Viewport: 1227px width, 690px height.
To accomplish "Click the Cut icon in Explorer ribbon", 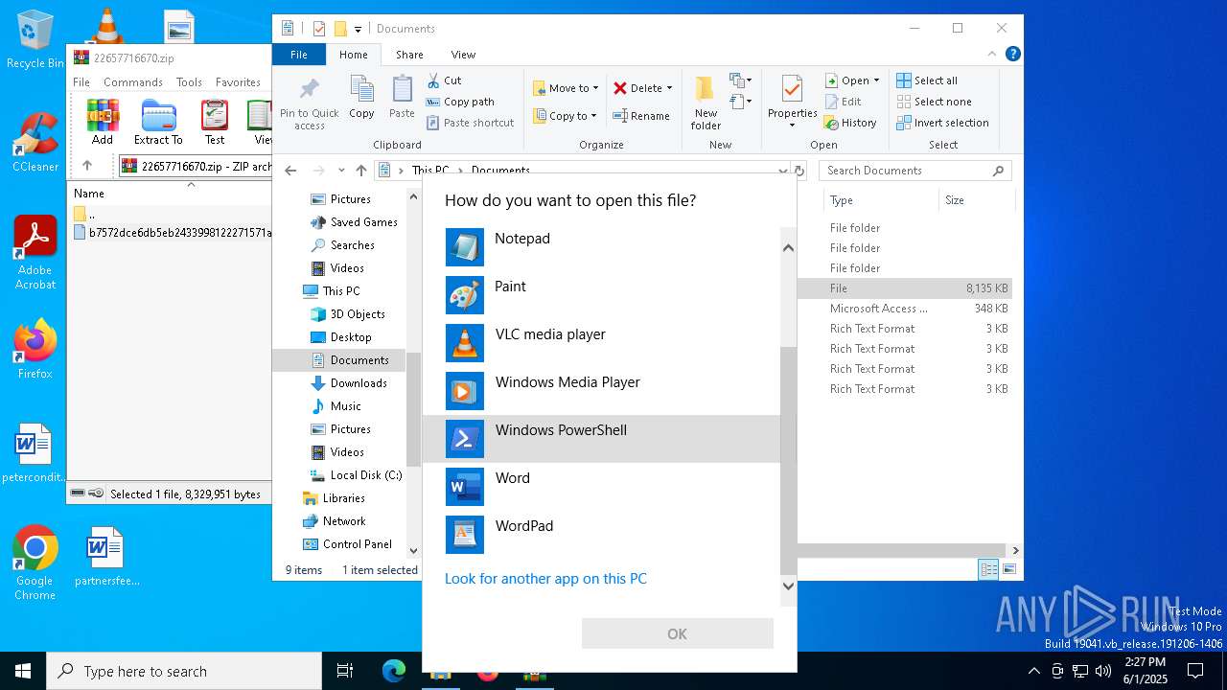I will (444, 80).
